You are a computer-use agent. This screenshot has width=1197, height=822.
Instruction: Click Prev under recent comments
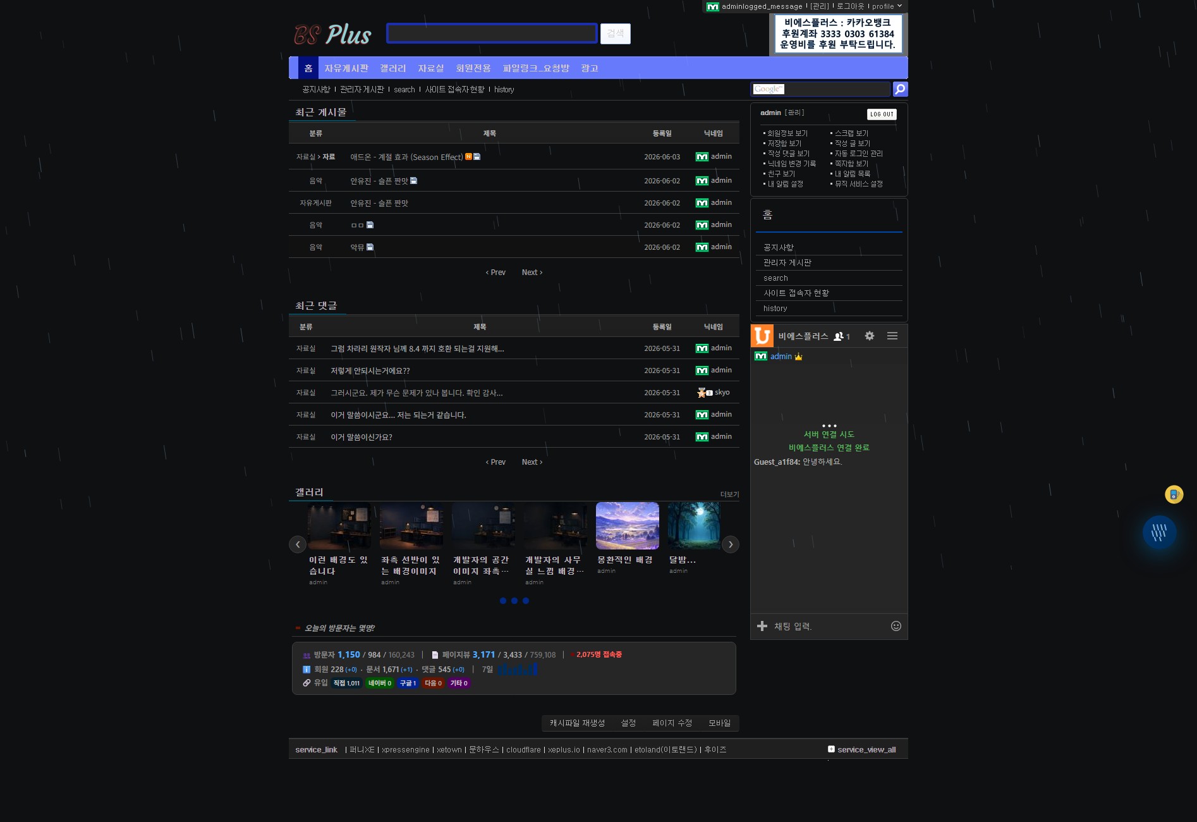(x=495, y=462)
